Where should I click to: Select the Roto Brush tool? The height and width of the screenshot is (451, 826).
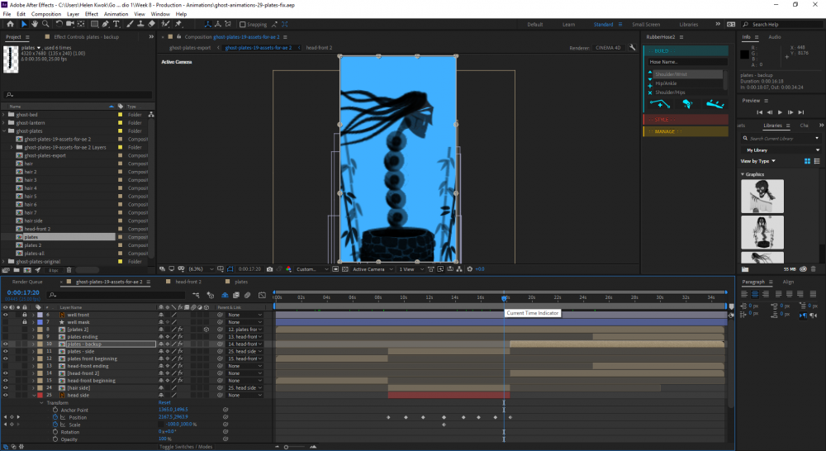tap(165, 24)
